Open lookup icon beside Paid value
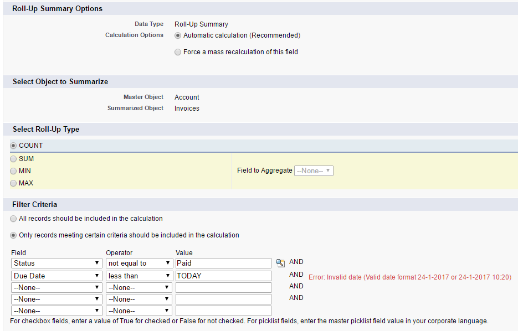This screenshot has width=518, height=331. tap(280, 263)
